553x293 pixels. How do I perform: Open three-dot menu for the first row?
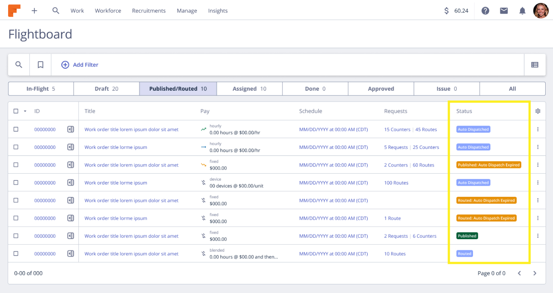coord(538,129)
